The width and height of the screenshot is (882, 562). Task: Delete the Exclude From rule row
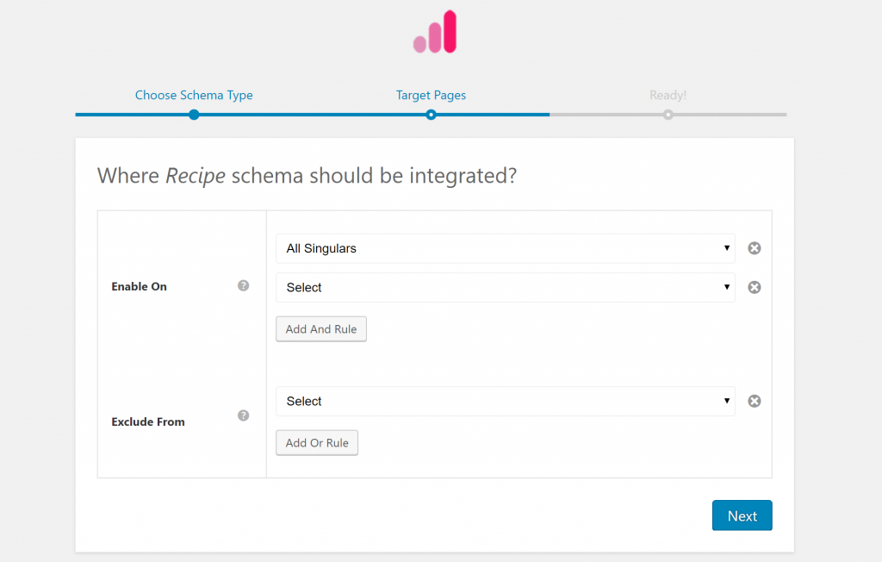point(754,401)
